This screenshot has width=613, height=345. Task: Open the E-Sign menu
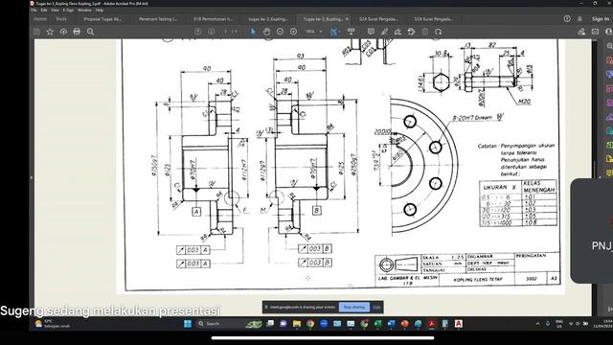coord(68,11)
